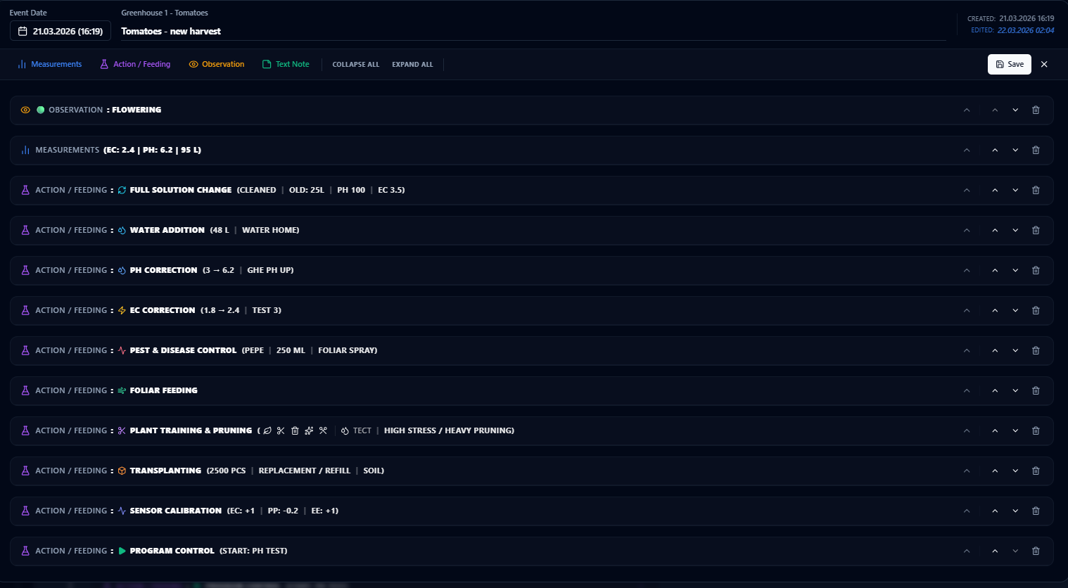Viewport: 1068px width, 588px height.
Task: Delete the Program Control entry
Action: click(x=1036, y=551)
